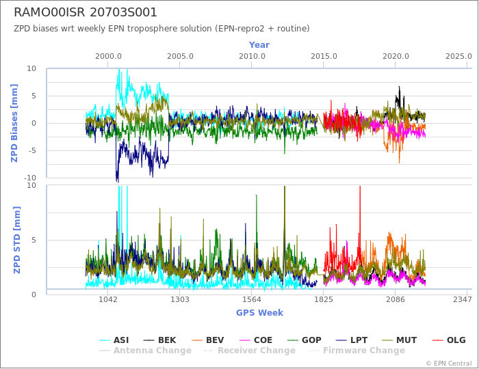Toggle the LPT series legend entry
The image size is (479, 369).
[x=352, y=340]
